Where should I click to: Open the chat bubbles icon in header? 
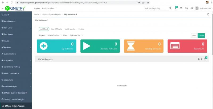pyautogui.click(x=187, y=8)
